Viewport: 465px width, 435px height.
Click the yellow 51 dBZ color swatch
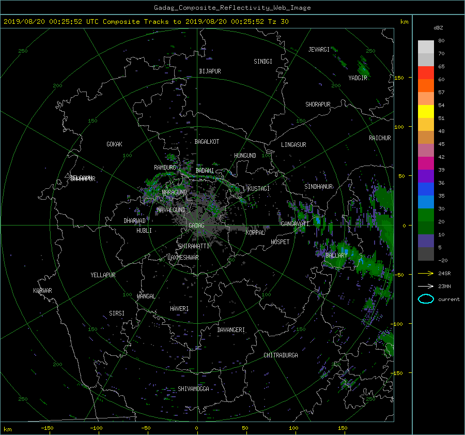pos(426,112)
